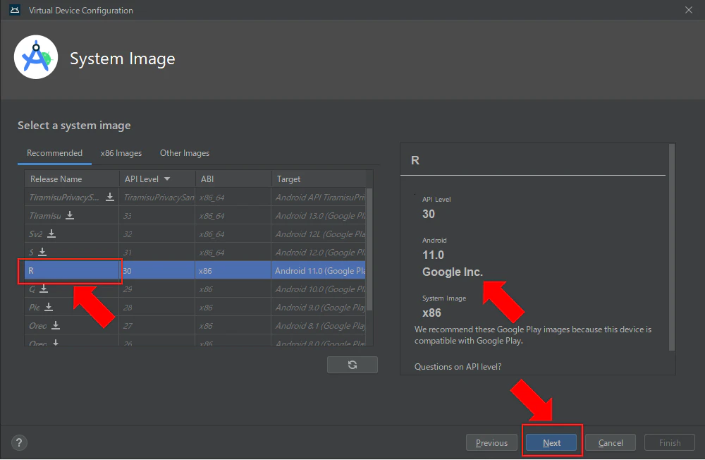Click the Finish button

pyautogui.click(x=670, y=443)
